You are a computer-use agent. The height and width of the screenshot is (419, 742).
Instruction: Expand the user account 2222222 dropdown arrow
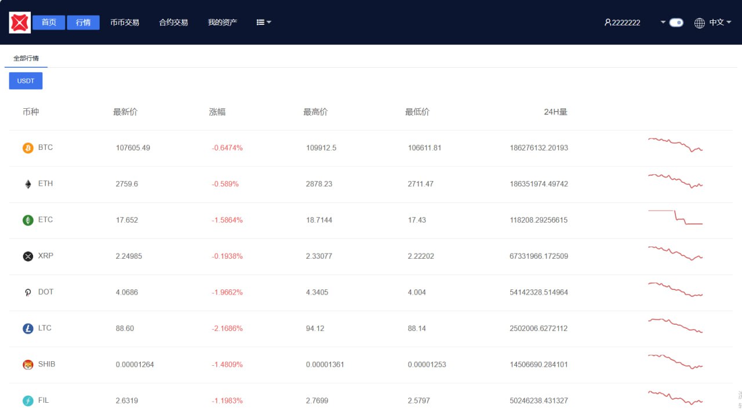pyautogui.click(x=663, y=23)
